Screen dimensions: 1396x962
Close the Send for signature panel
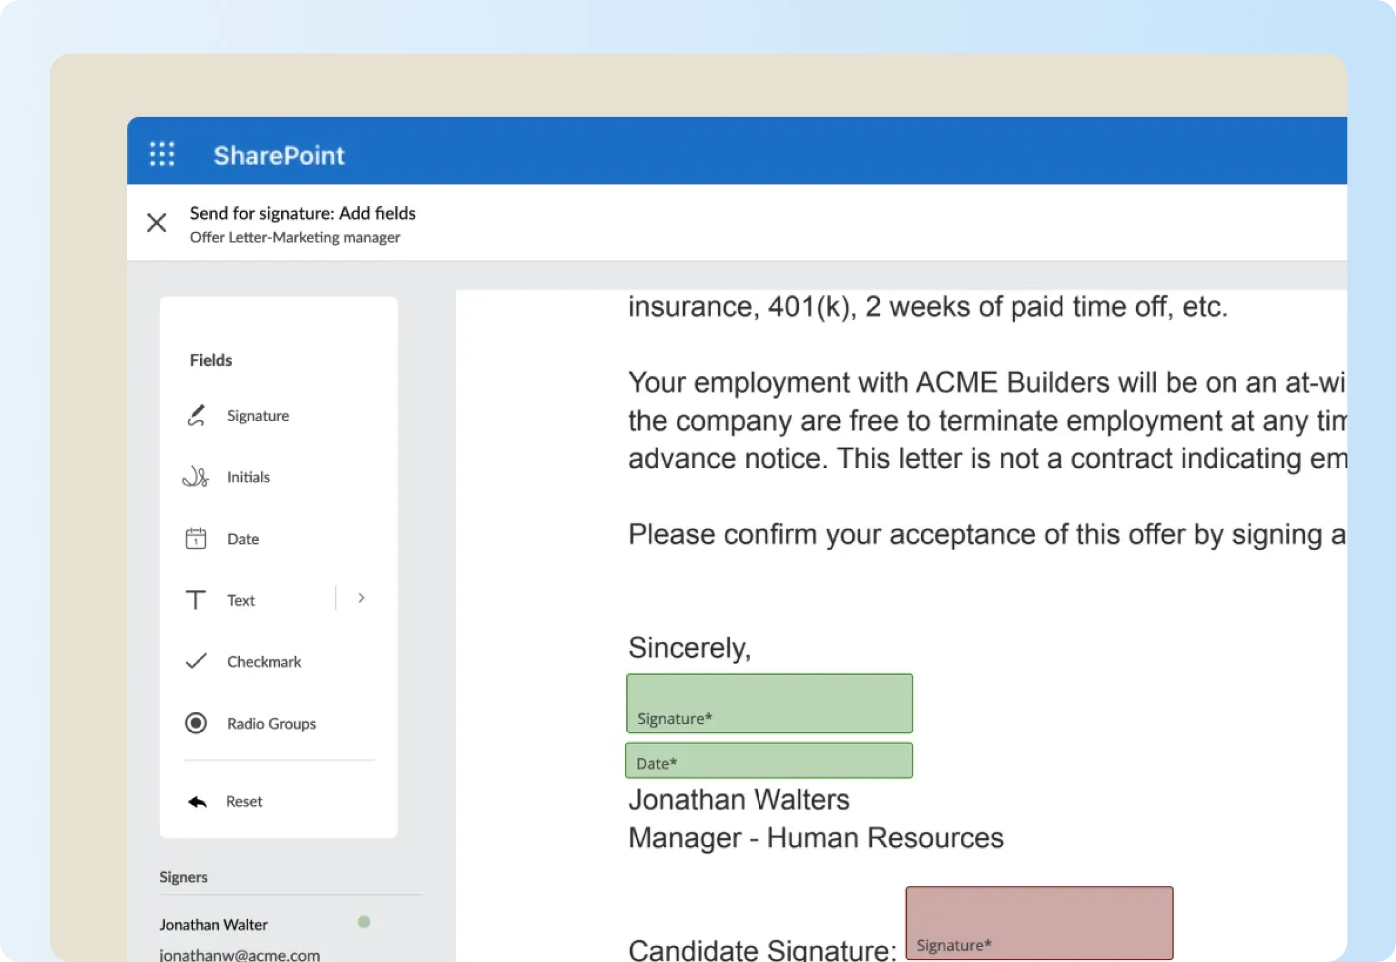(x=156, y=222)
